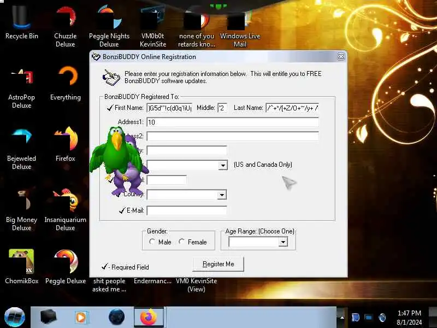
Task: Click the '(US and Canada Only)' text
Action: point(263,165)
